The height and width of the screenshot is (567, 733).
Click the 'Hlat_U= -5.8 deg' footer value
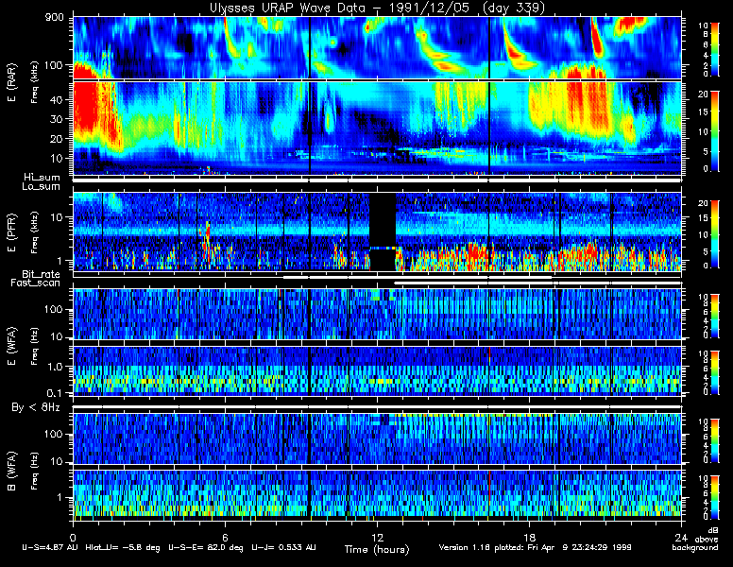click(x=123, y=547)
